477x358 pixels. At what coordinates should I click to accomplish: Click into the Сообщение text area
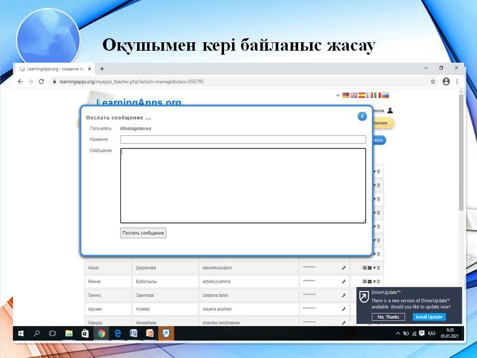point(243,185)
